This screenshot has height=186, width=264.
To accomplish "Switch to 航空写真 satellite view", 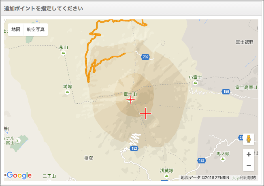I will pyautogui.click(x=36, y=29).
